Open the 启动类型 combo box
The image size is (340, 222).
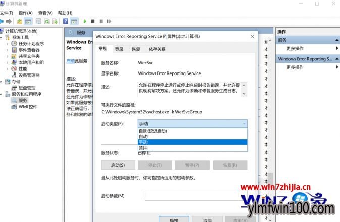(192, 124)
